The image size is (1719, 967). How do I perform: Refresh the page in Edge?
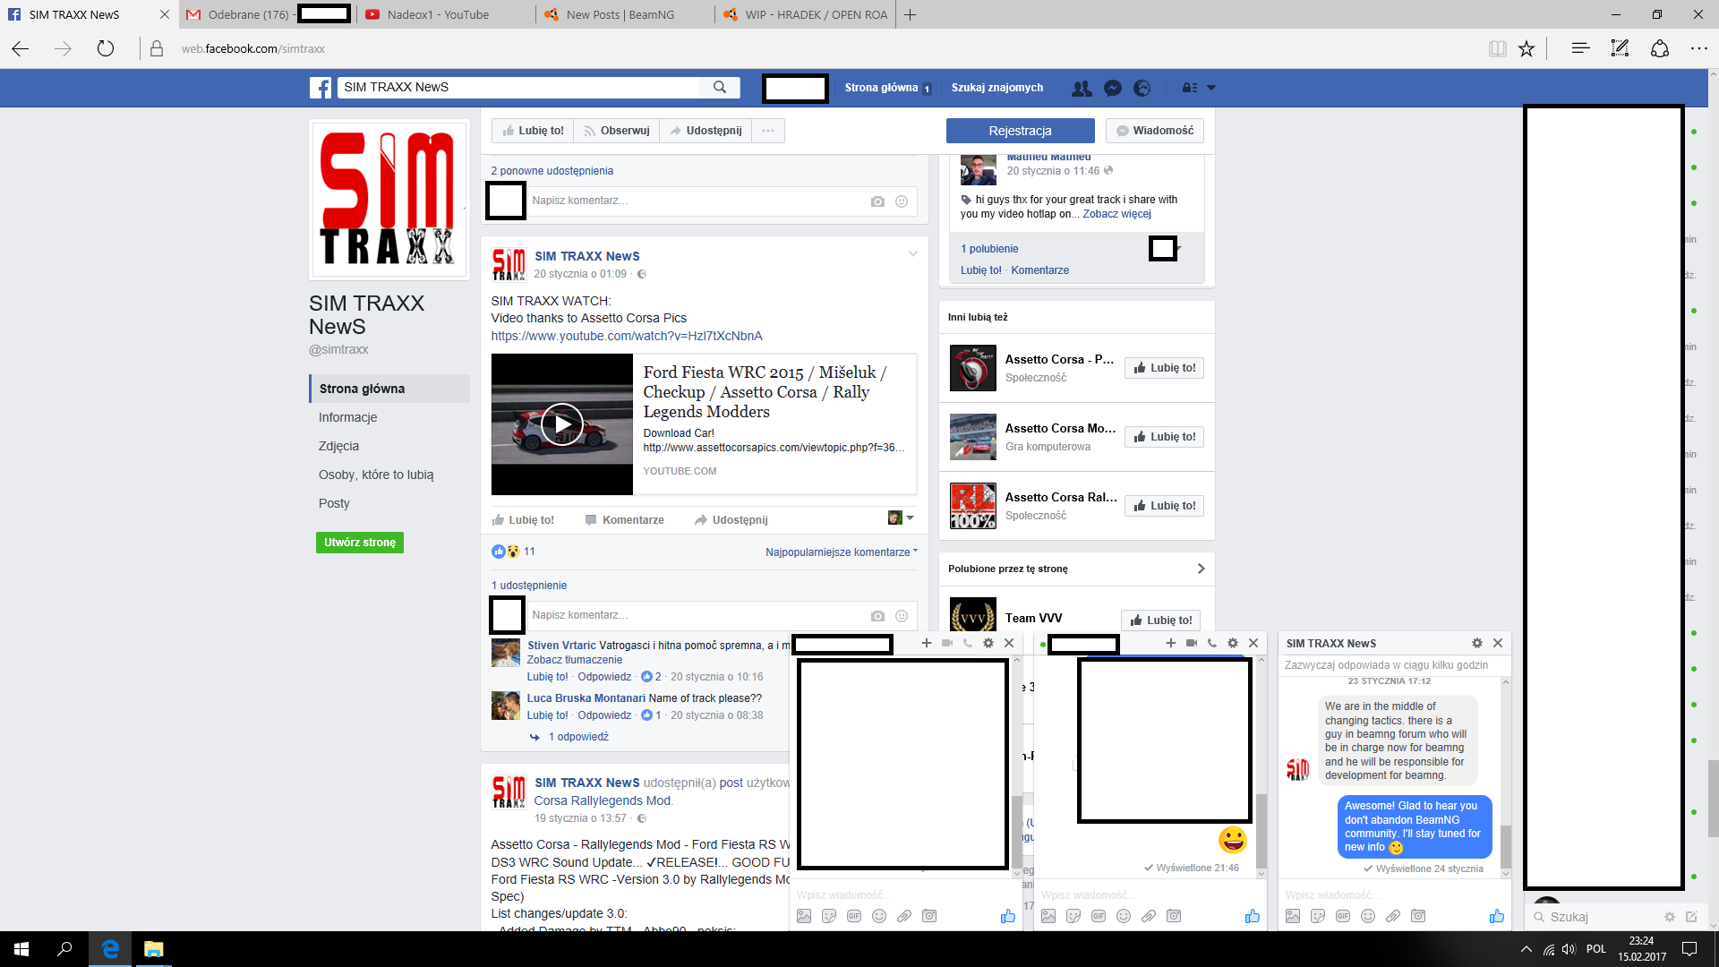(x=106, y=48)
